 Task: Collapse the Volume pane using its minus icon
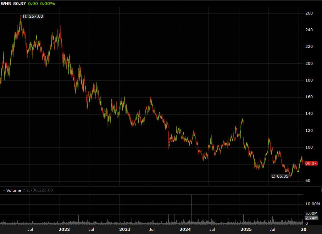[x=4, y=190]
